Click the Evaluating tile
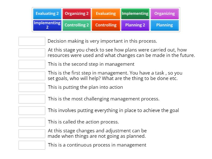The image size is (212, 159). [106, 14]
